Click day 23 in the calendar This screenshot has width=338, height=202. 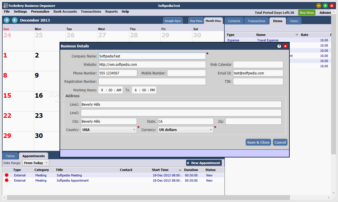(x=39, y=116)
